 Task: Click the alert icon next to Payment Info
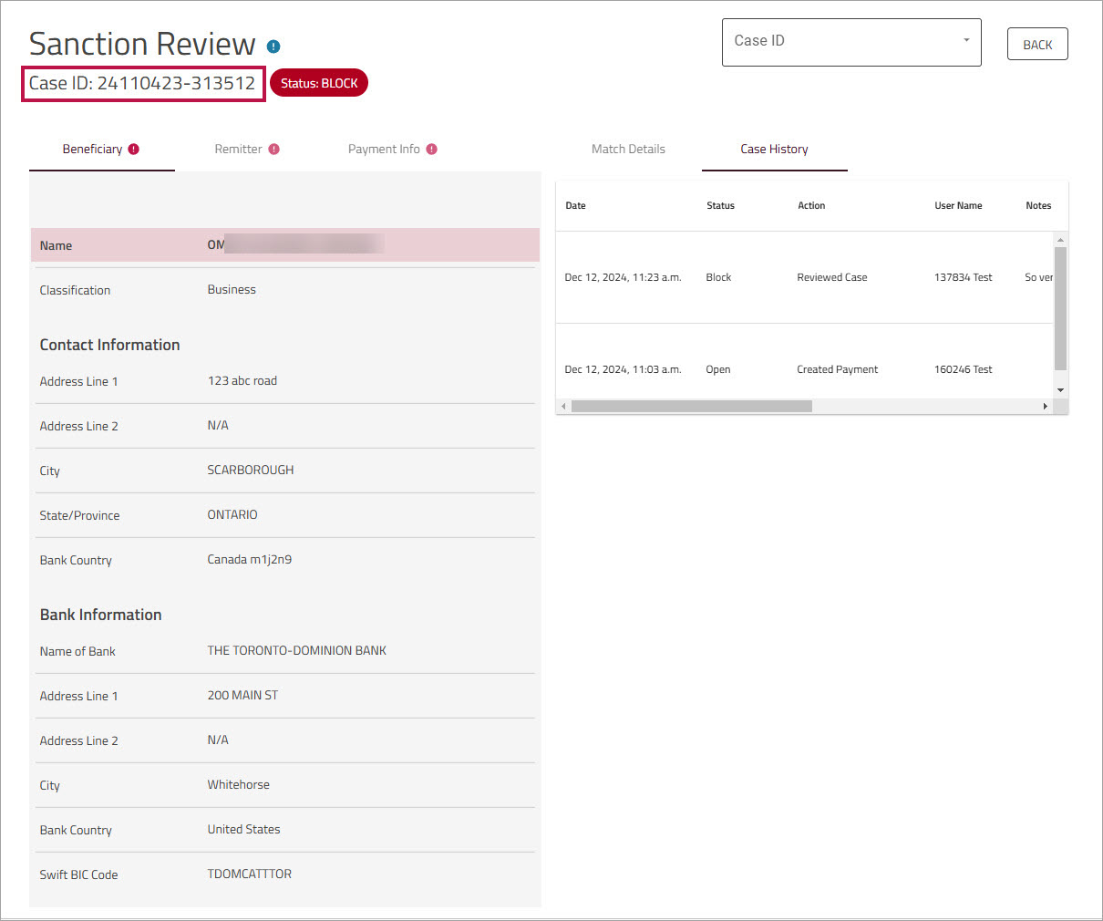432,150
